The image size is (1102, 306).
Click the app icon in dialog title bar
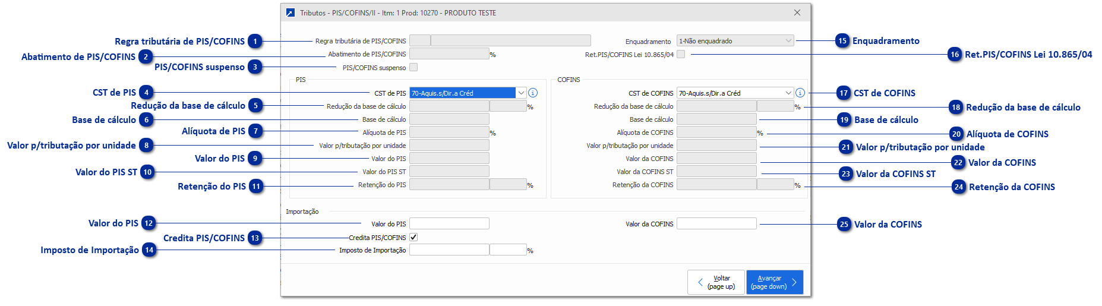click(290, 12)
